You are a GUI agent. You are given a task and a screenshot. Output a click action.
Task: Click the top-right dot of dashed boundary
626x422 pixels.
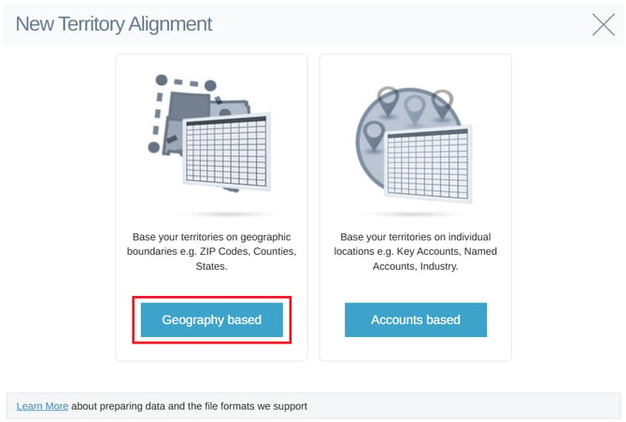(210, 85)
